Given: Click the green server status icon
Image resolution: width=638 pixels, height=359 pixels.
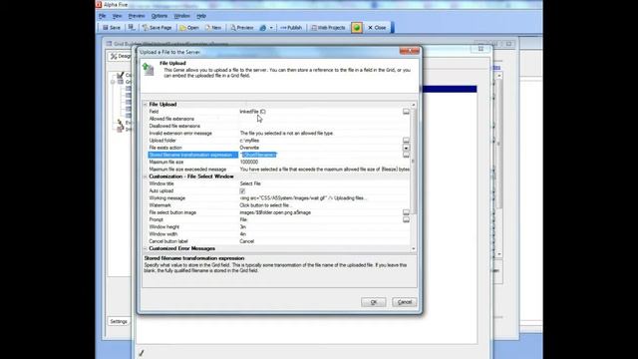Looking at the screenshot, I should click(x=357, y=28).
